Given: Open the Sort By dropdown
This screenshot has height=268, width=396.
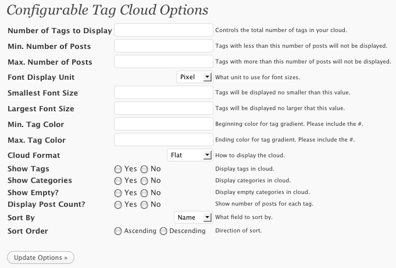Looking at the screenshot, I should (x=194, y=217).
